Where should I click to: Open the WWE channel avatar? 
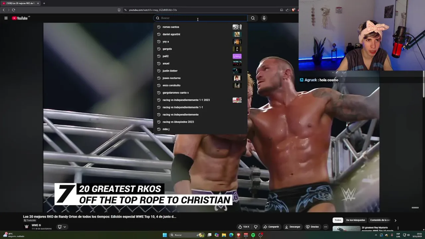click(27, 227)
